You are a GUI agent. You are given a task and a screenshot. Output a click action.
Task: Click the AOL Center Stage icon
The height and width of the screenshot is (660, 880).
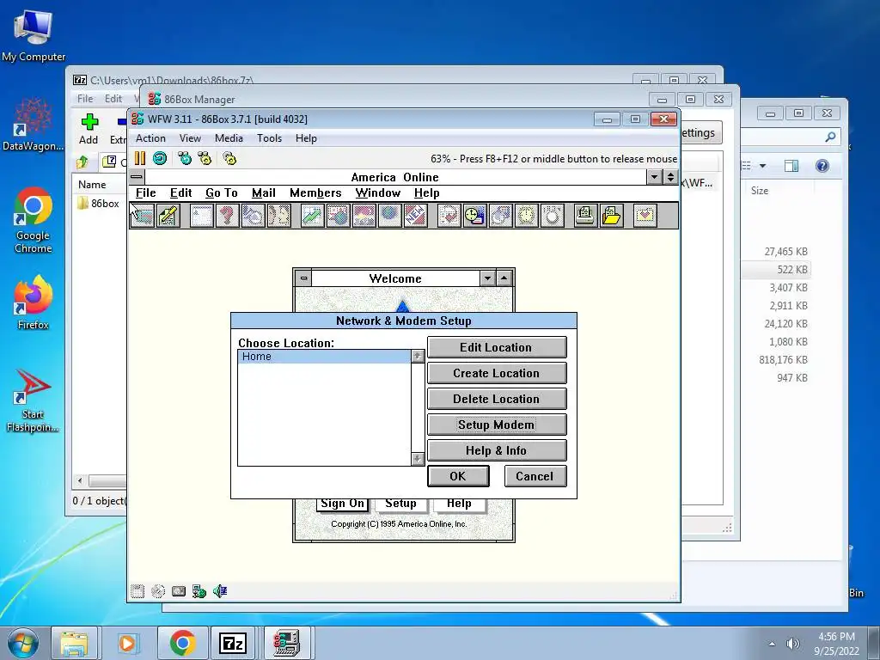click(364, 216)
